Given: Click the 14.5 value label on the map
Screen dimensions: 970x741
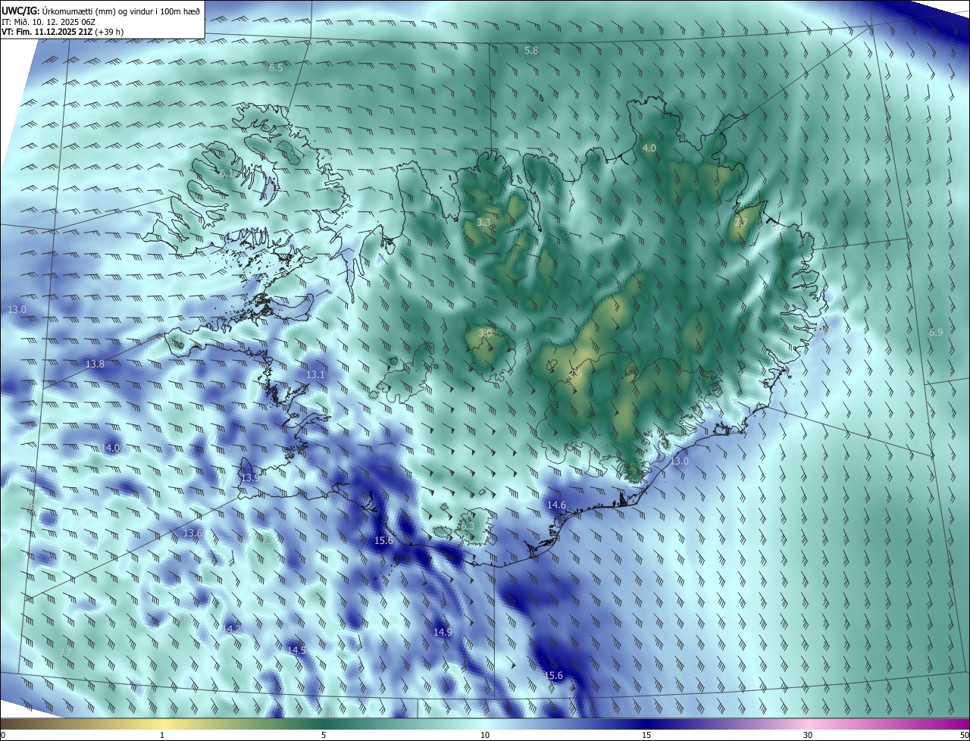Looking at the screenshot, I should point(296,650).
